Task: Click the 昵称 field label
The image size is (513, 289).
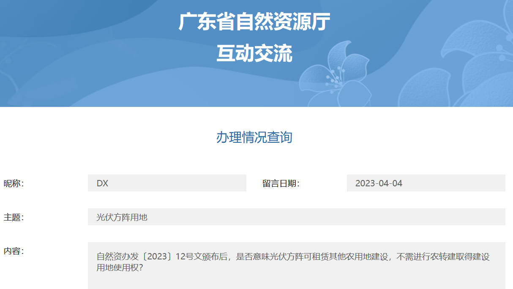Action: point(14,183)
